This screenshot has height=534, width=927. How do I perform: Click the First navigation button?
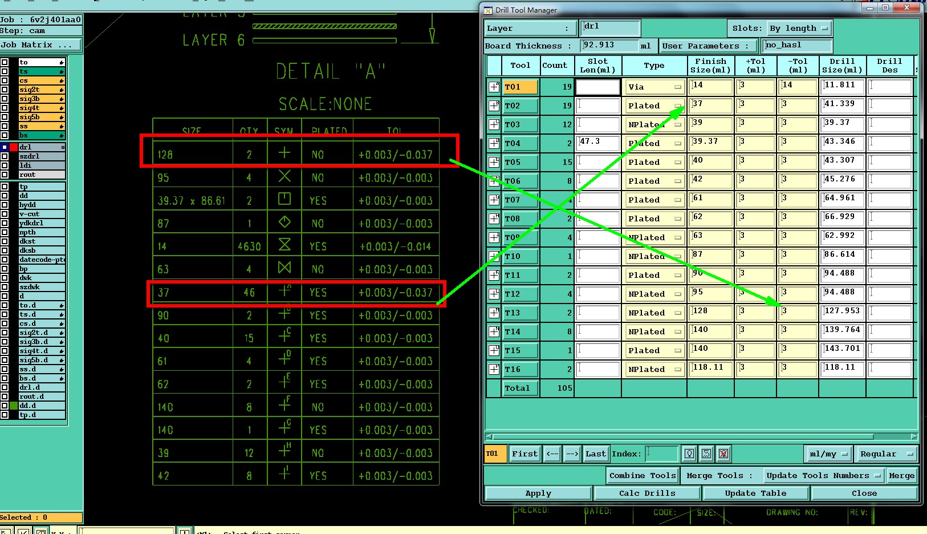coord(525,454)
